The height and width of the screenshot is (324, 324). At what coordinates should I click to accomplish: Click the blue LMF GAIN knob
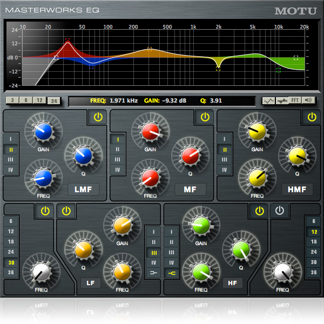pyautogui.click(x=43, y=131)
